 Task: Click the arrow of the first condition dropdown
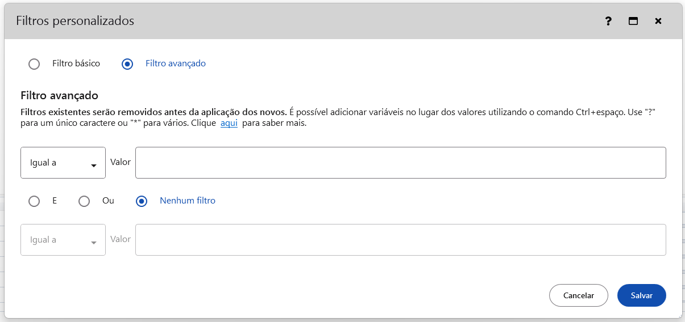coord(94,166)
